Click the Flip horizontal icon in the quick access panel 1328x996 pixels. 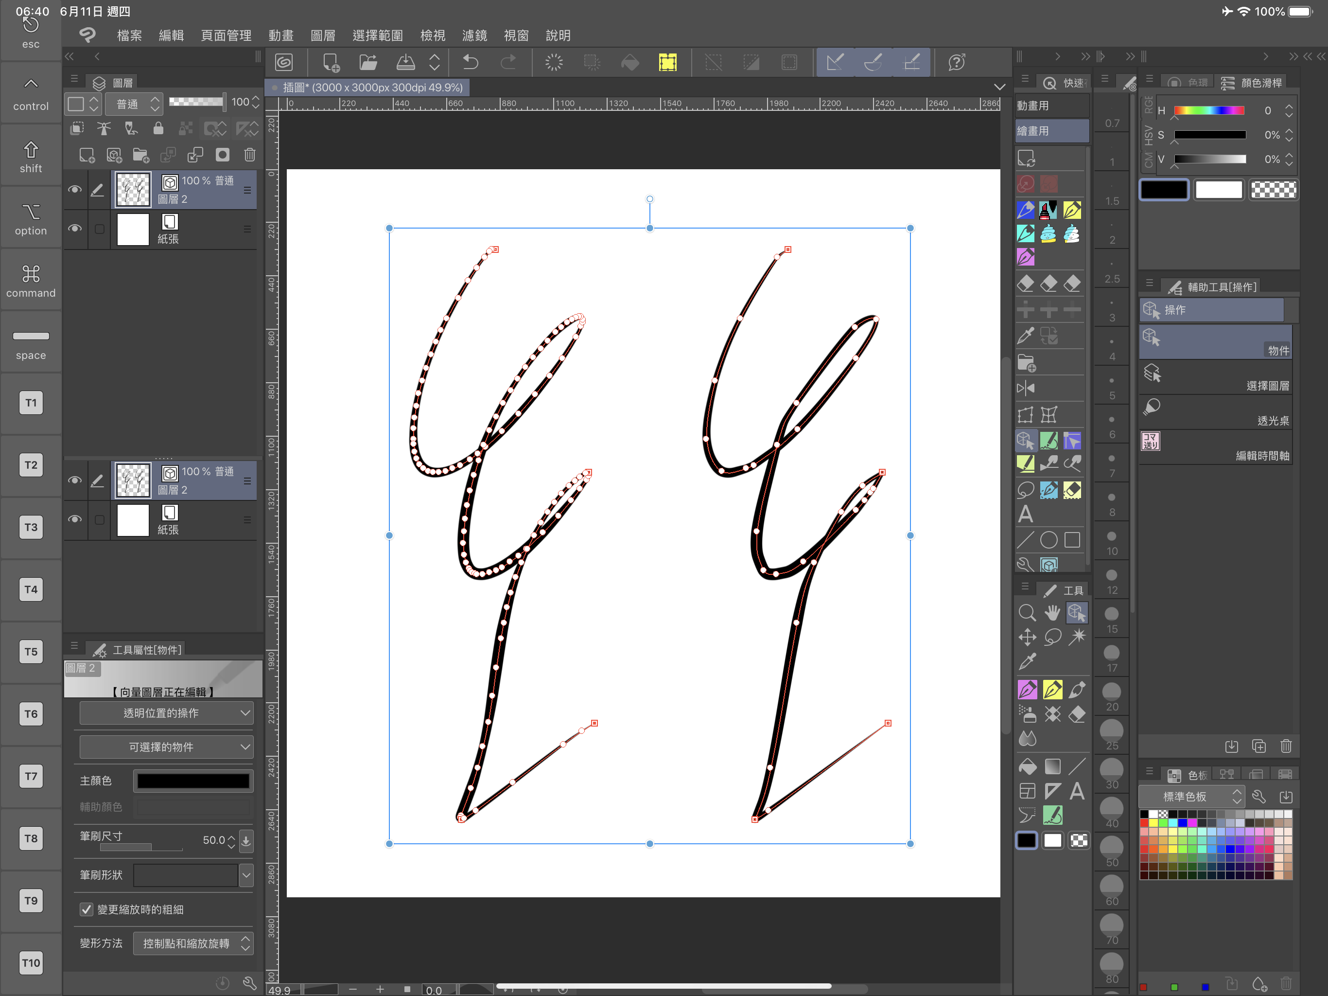1026,388
